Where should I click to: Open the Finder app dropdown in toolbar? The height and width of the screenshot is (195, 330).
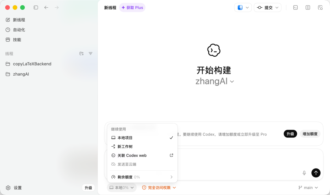pyautogui.click(x=243, y=8)
